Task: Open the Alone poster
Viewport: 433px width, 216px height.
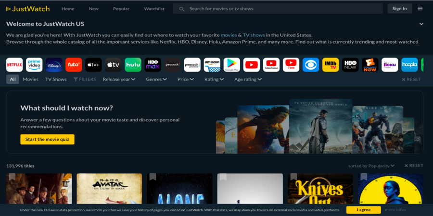Action: pyautogui.click(x=179, y=189)
